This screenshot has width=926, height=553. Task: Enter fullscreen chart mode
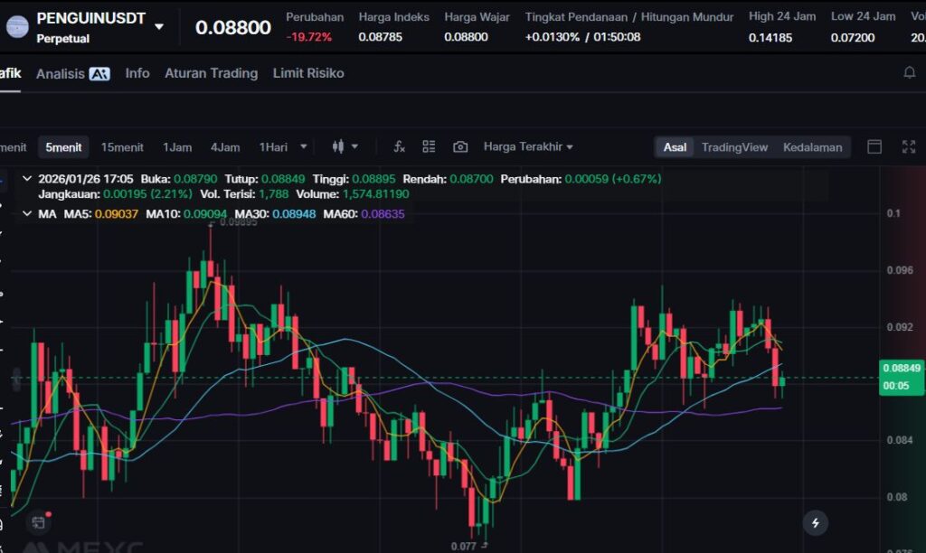(909, 146)
